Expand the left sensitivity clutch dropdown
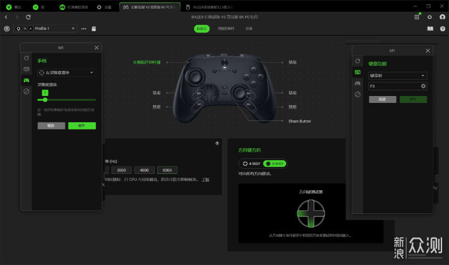Screen dimensions: 449x265 [x=67, y=73]
